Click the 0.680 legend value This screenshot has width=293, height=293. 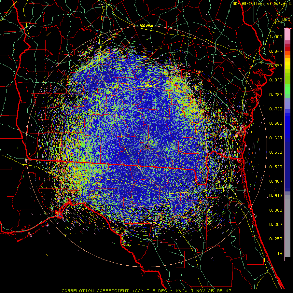point(276,123)
